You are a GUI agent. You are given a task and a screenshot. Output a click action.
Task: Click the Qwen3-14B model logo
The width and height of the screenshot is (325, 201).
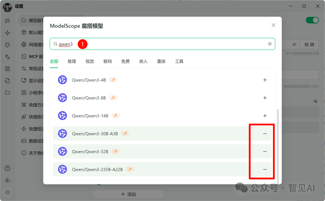(62, 116)
